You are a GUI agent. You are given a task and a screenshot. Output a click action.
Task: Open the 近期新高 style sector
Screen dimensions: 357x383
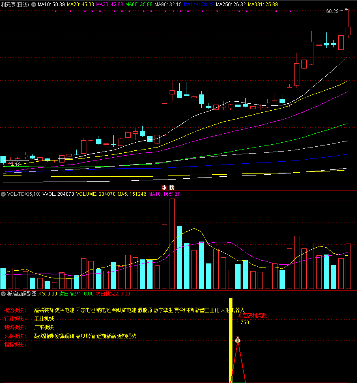click(x=106, y=336)
